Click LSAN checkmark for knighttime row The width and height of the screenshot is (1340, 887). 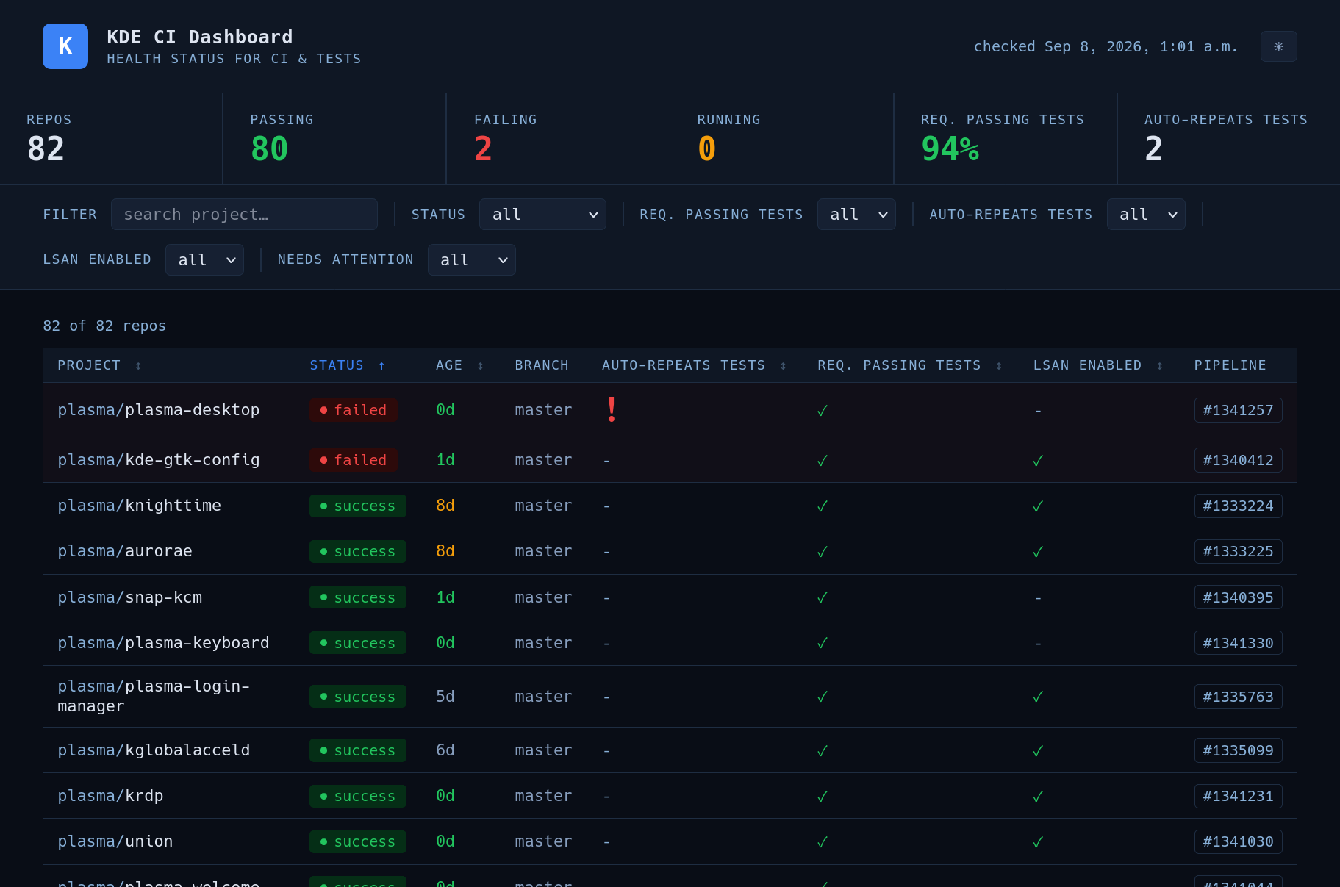1038,506
